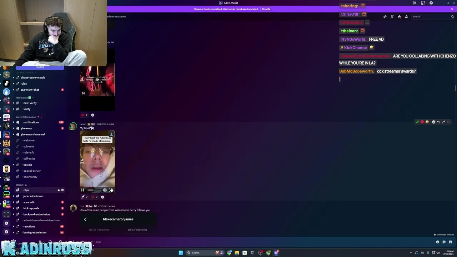The width and height of the screenshot is (457, 257).
Task: Click the jaceb video progress bar
Action: coord(94,190)
